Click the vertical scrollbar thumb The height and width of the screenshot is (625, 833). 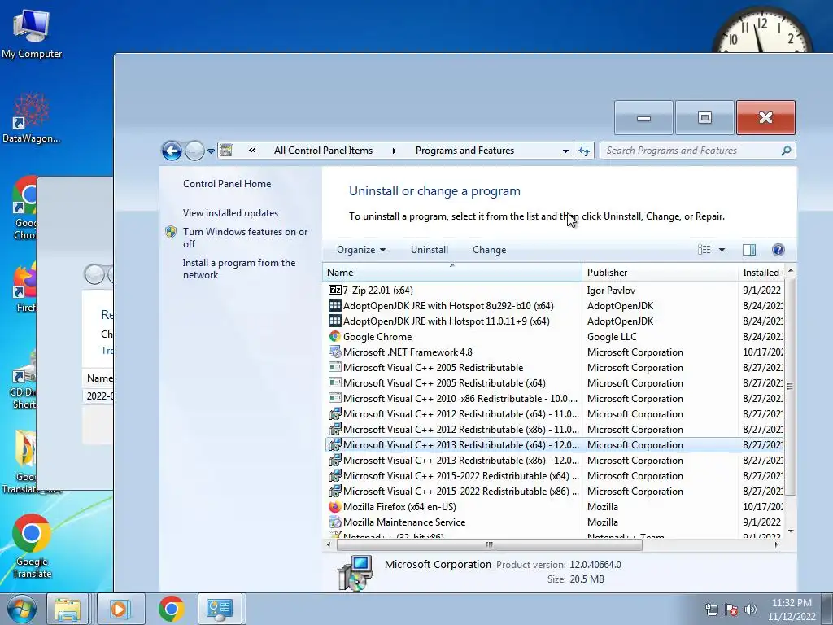[791, 387]
